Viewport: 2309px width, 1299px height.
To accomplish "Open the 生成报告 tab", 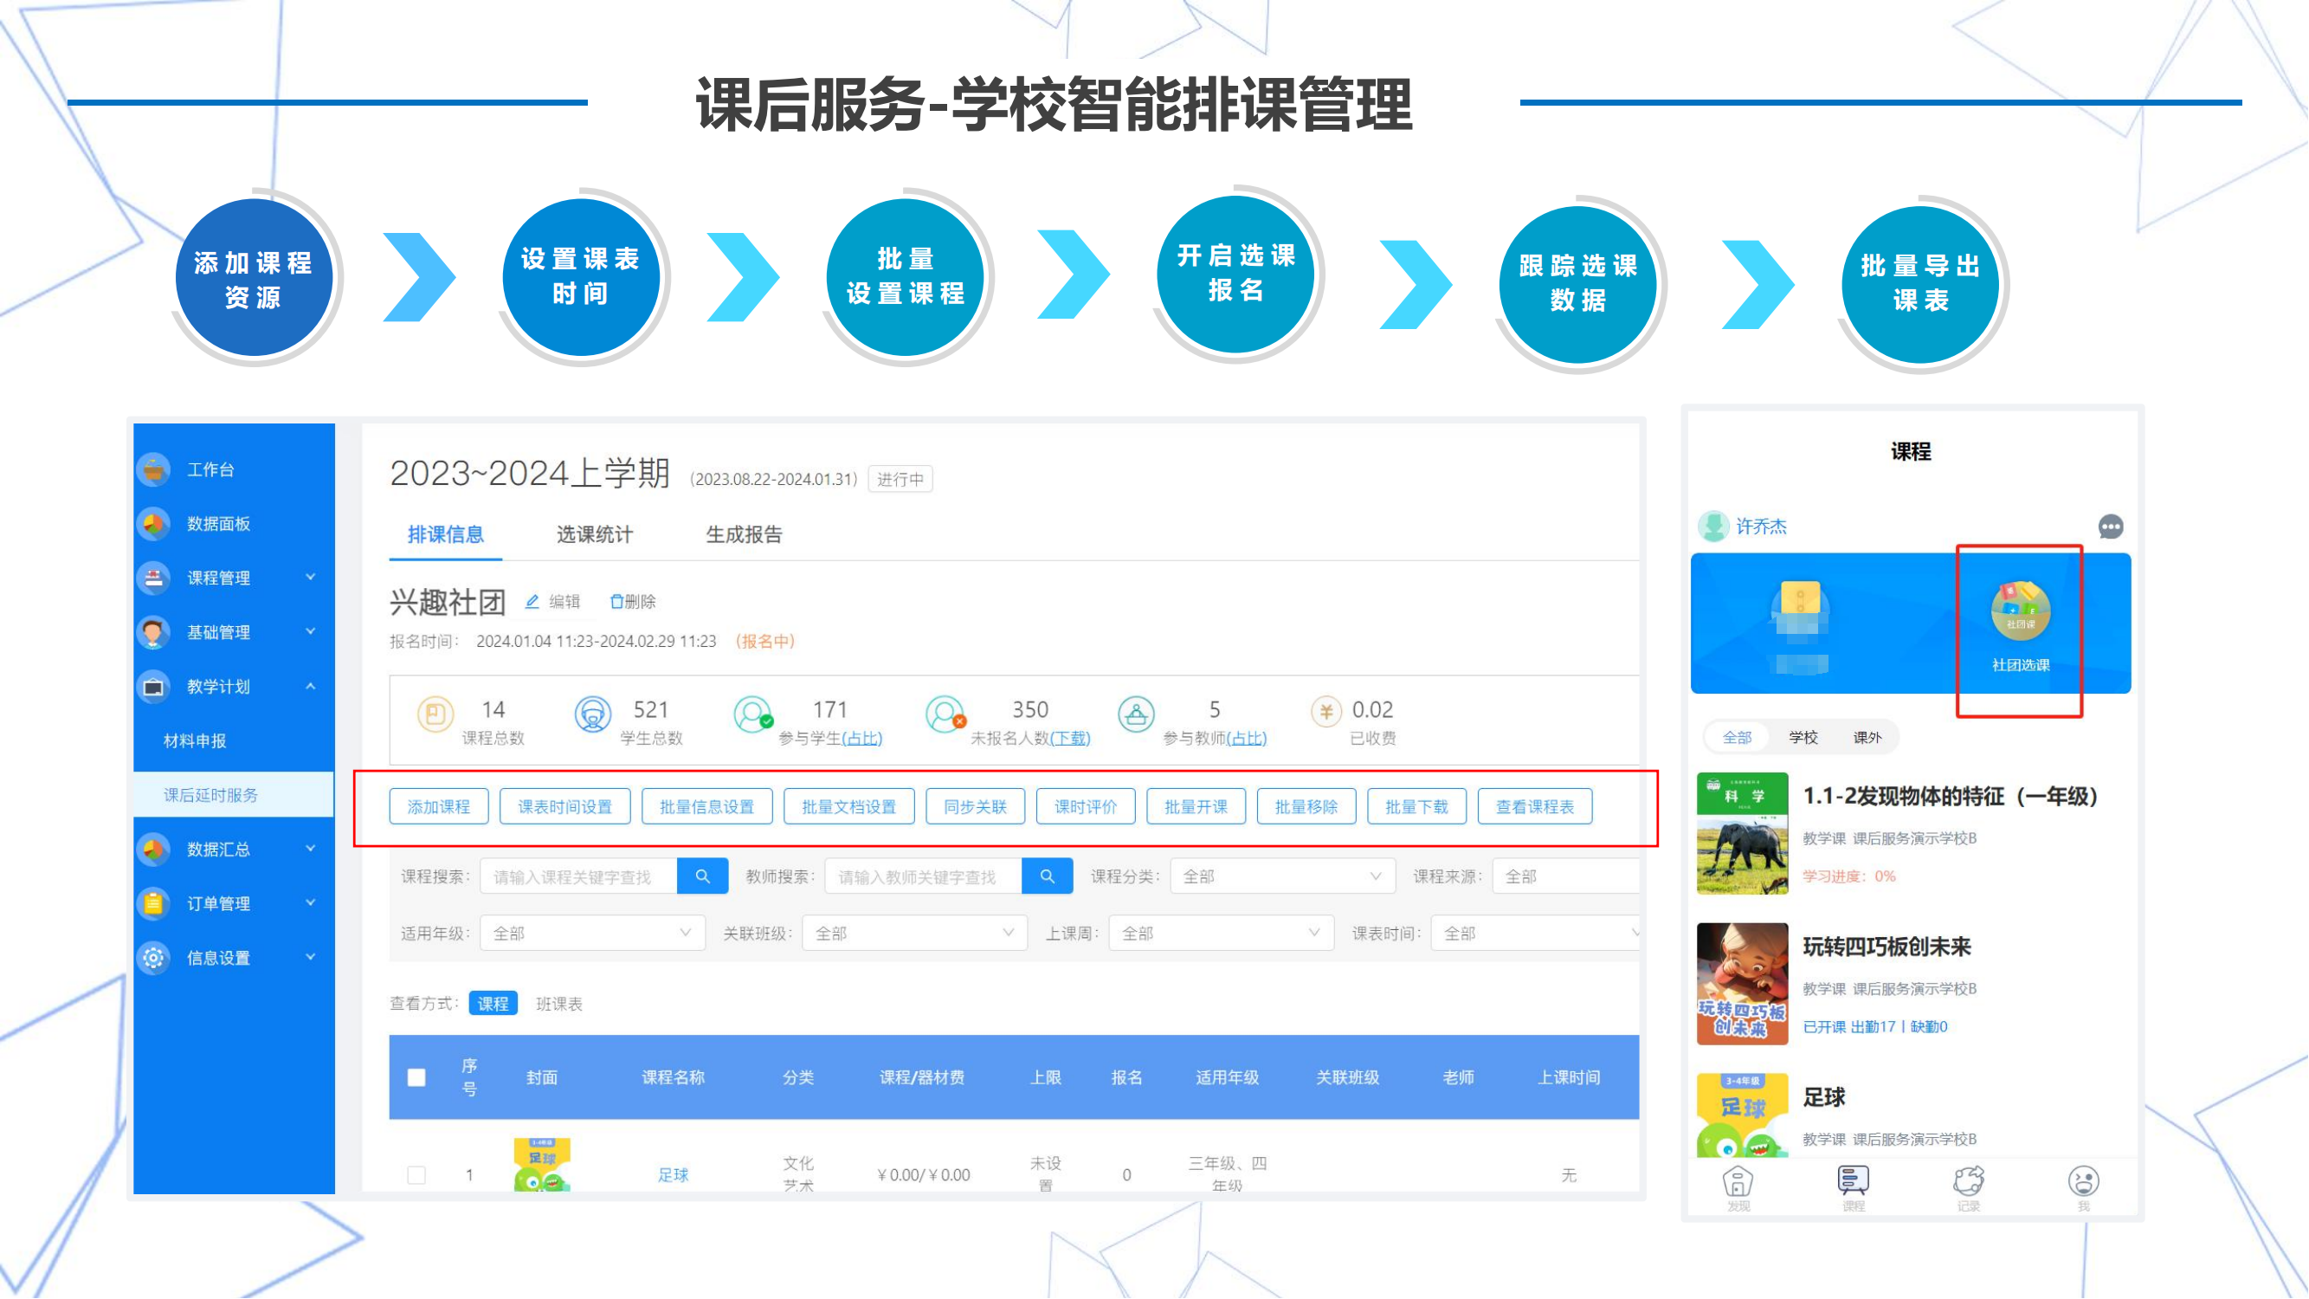I will (x=744, y=535).
